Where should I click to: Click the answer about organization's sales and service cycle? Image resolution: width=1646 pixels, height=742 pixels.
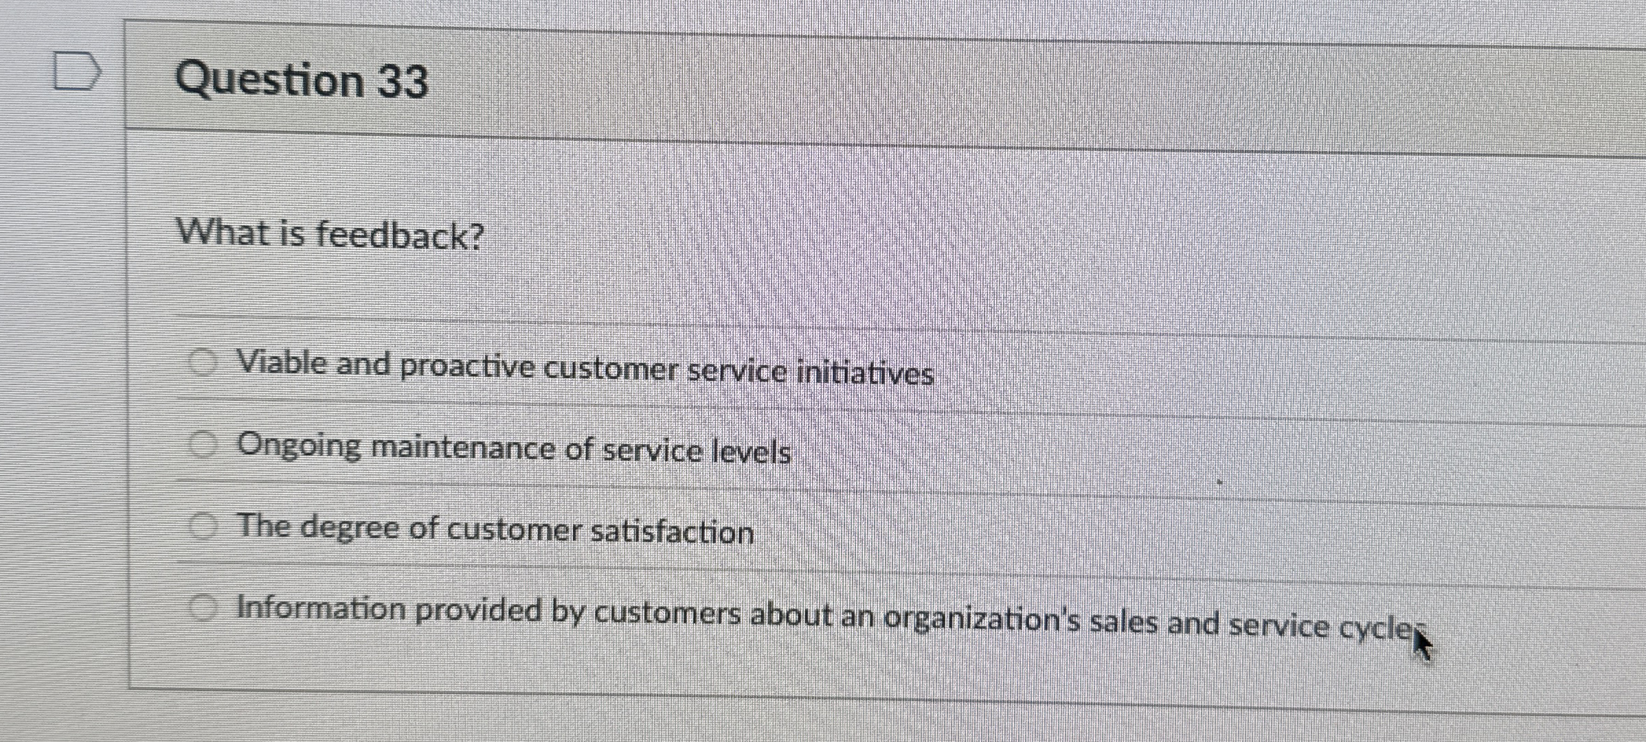(824, 613)
